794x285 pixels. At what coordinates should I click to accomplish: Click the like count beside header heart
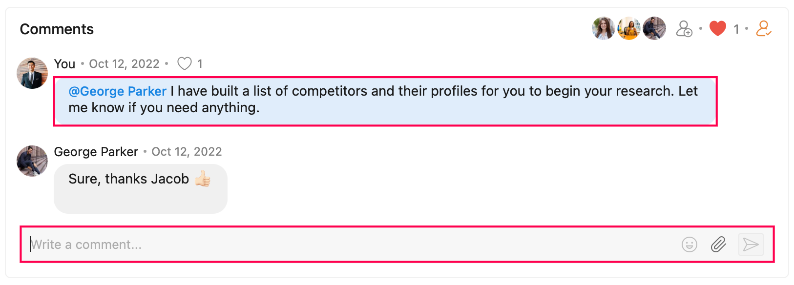pos(736,29)
